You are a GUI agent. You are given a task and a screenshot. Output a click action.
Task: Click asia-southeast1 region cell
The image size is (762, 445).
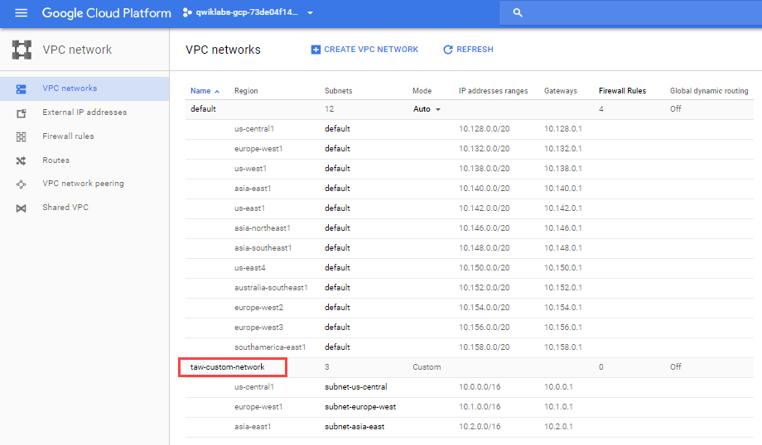[263, 248]
